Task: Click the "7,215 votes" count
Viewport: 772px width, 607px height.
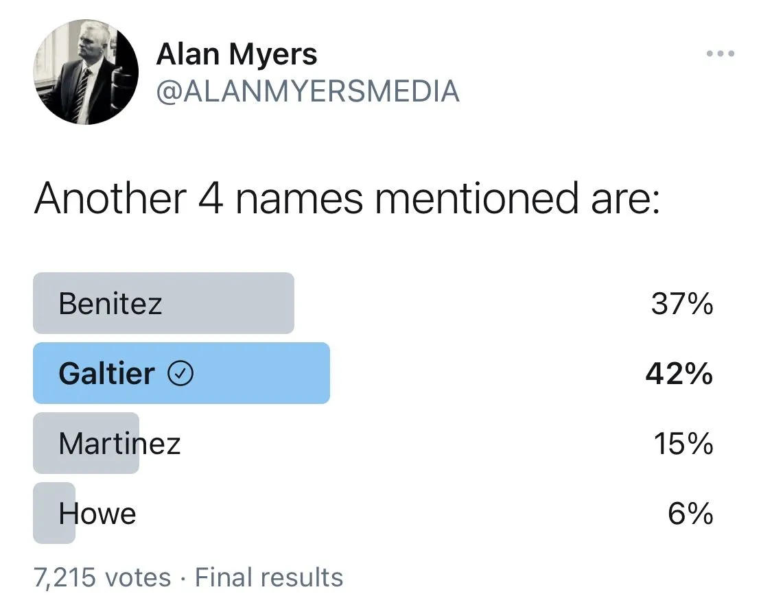Action: 102,578
